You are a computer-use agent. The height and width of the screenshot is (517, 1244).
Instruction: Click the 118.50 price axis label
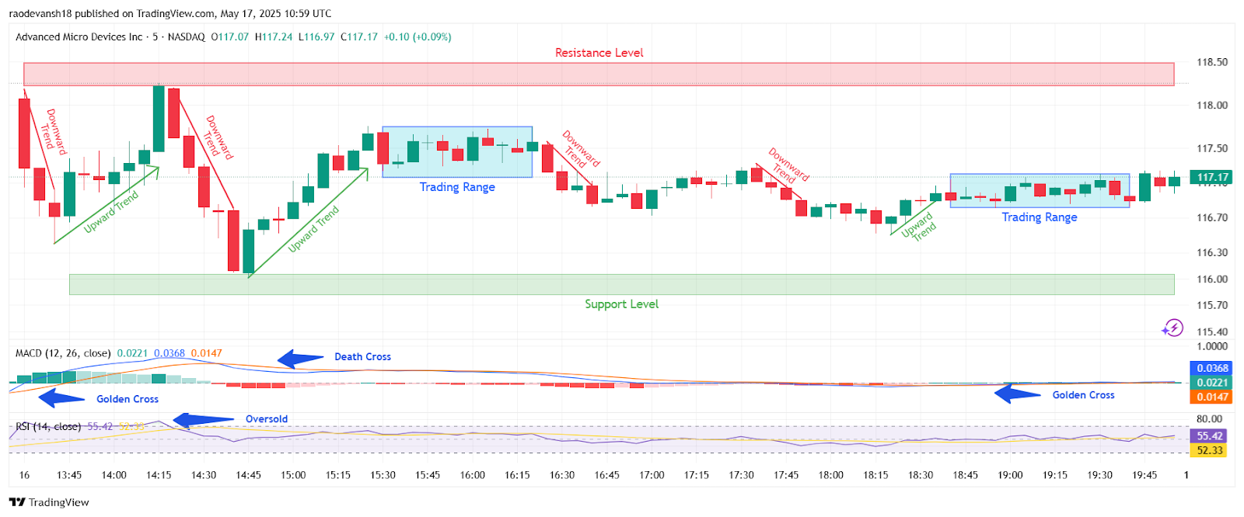1212,62
